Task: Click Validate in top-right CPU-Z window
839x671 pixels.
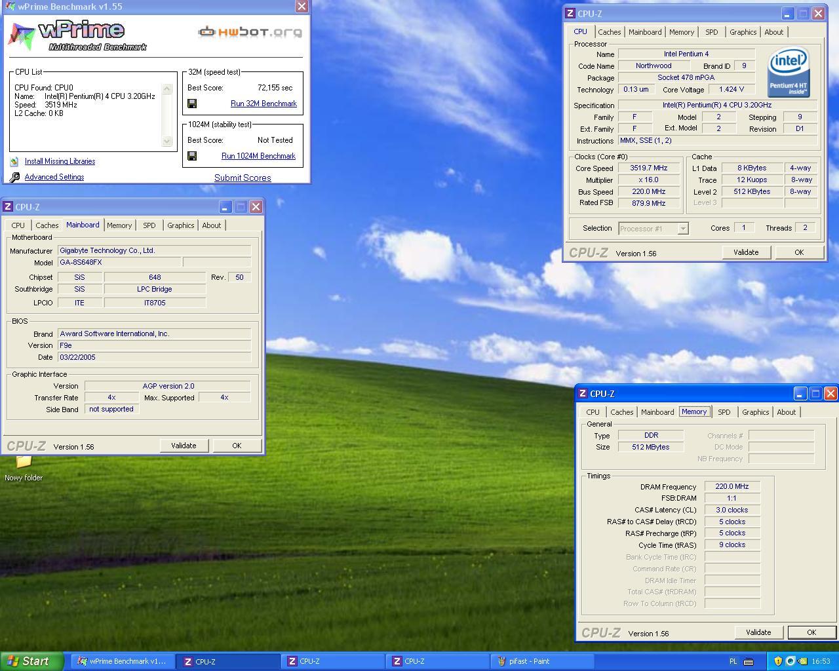Action: point(746,252)
